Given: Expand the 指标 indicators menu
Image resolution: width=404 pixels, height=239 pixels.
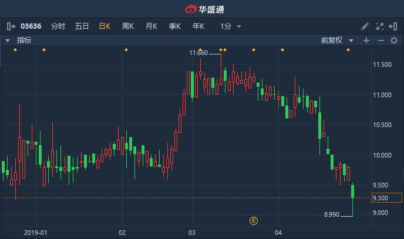Looking at the screenshot, I should [x=18, y=40].
